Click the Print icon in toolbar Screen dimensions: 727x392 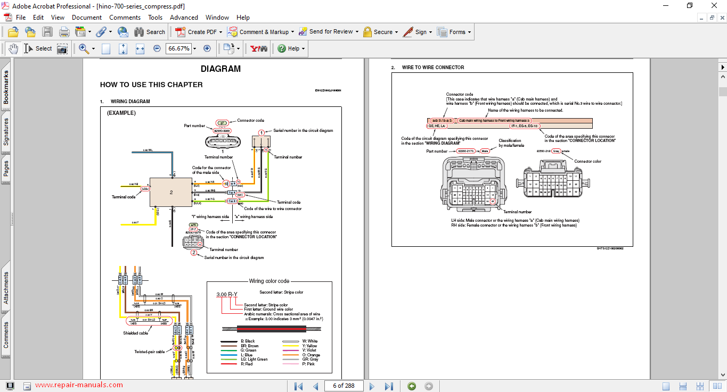[x=64, y=32]
